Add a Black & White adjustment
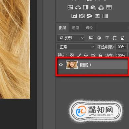 click(86, 7)
